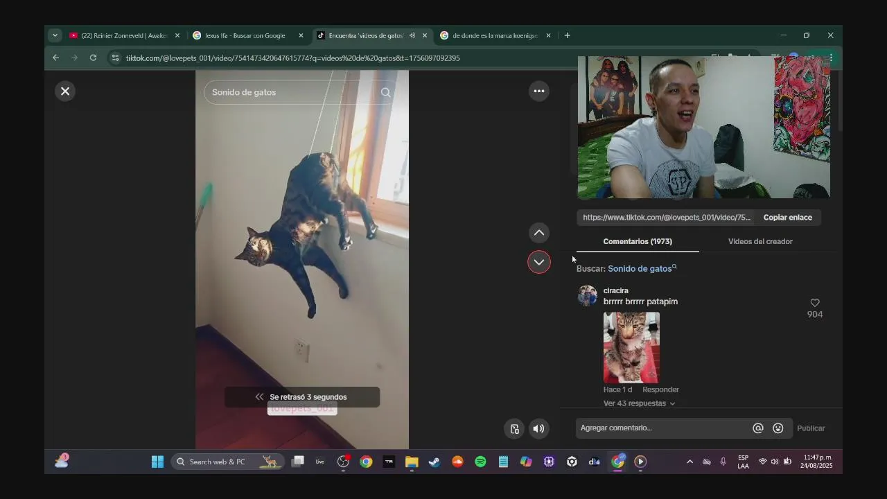Go to next video with down chevron
This screenshot has height=499, width=887.
coord(539,262)
